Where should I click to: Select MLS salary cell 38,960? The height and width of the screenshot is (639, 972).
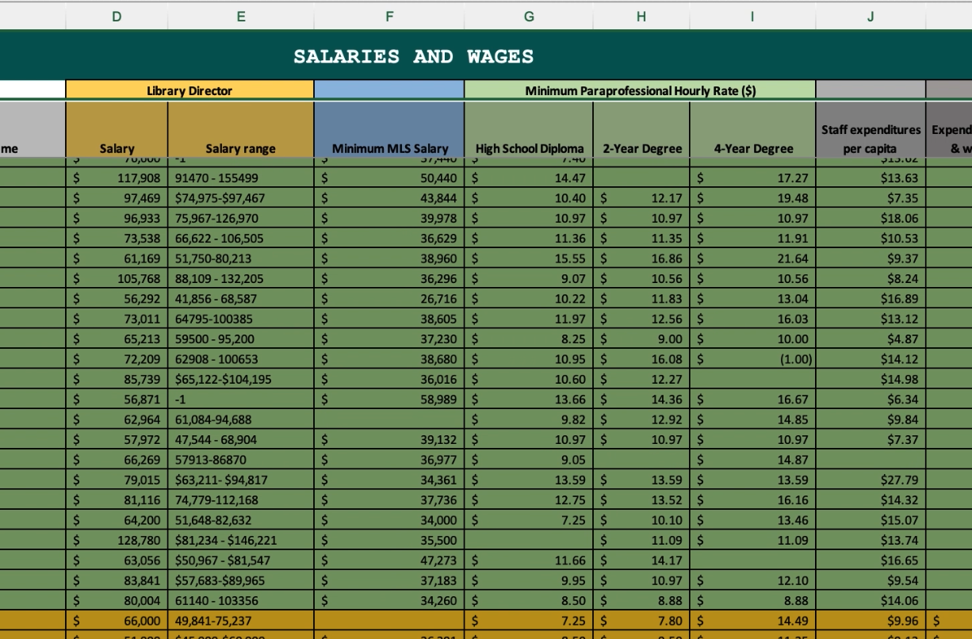(x=389, y=258)
